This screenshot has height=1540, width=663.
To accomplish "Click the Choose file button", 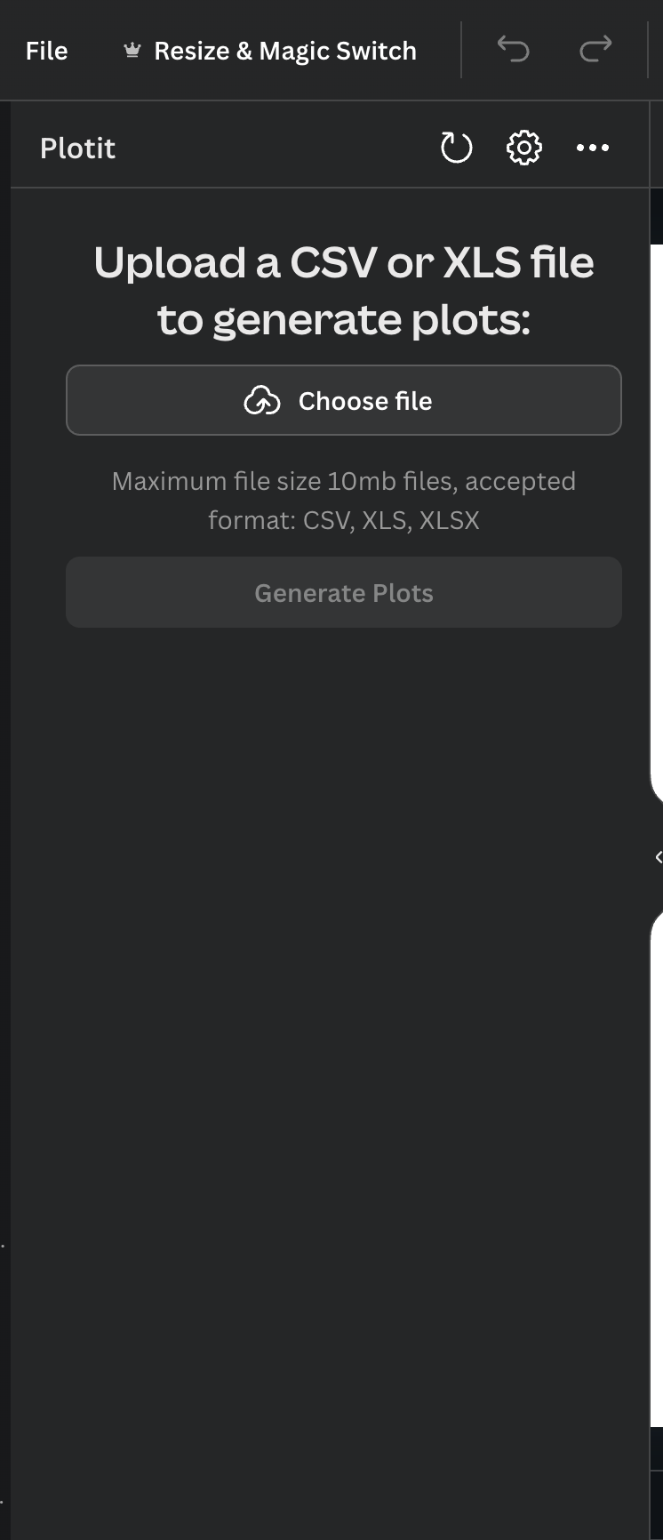I will coord(343,400).
